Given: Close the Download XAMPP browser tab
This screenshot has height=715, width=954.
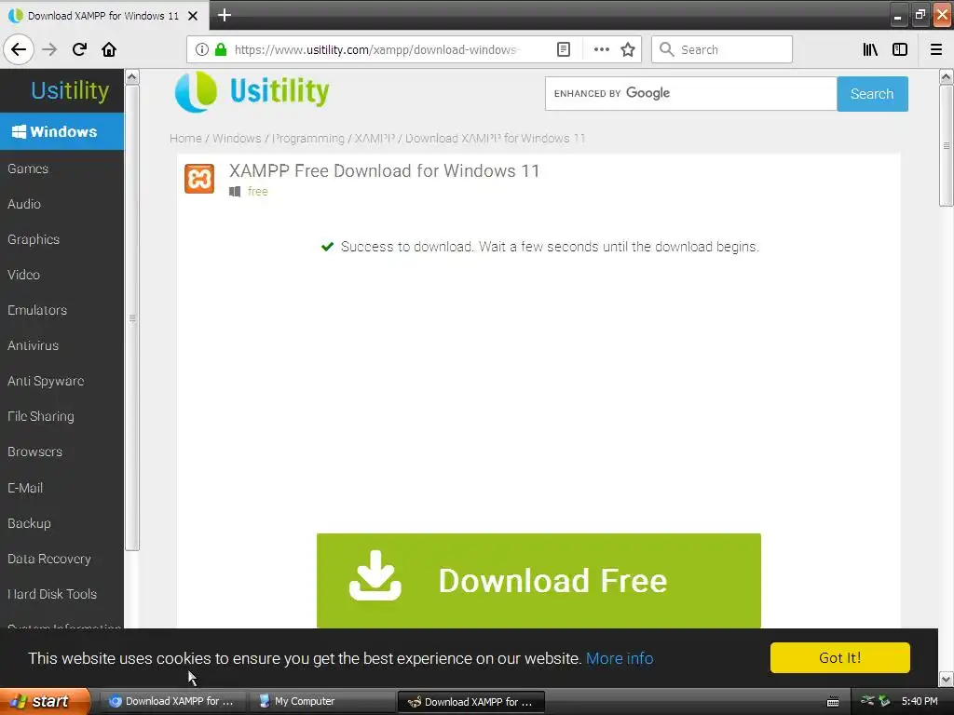Looking at the screenshot, I should (193, 16).
